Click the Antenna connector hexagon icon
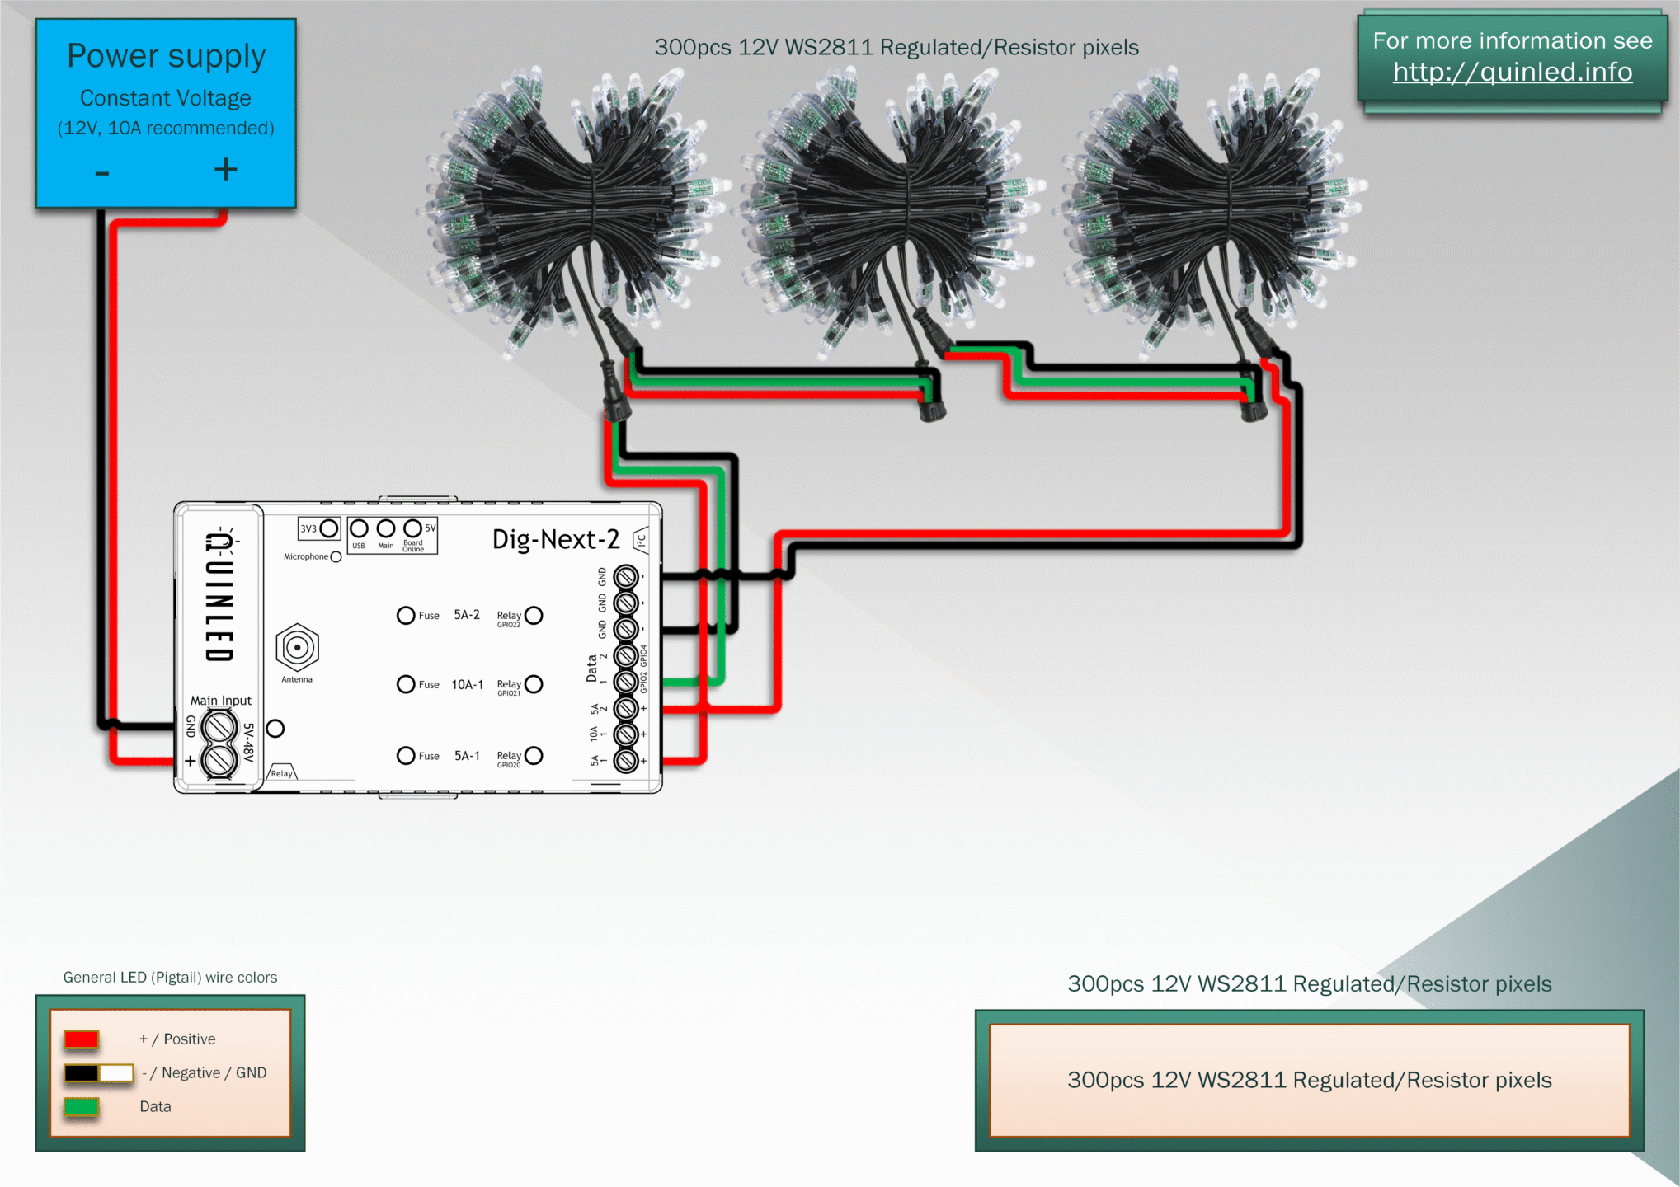Screen dimensions: 1680x1187 297,647
